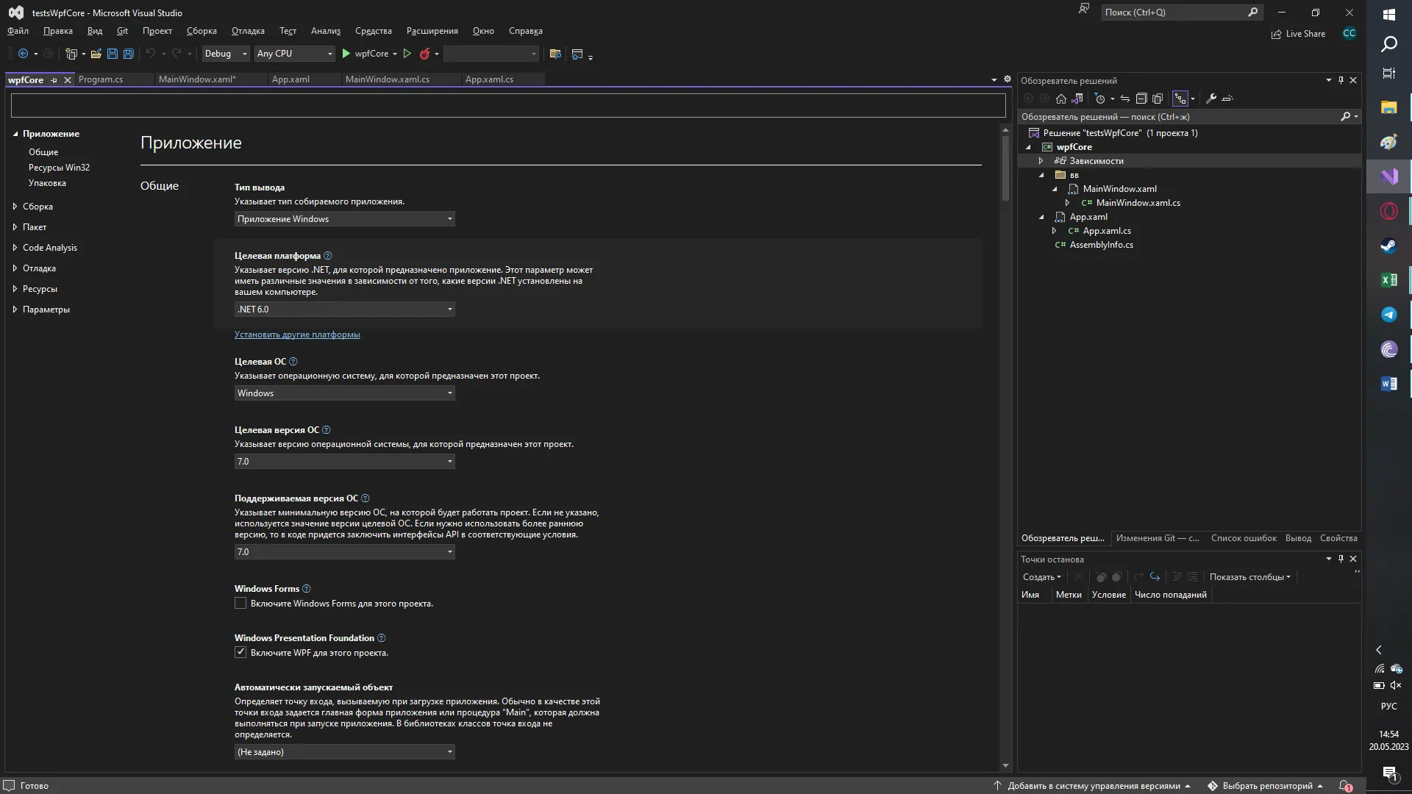Switch to the App.xaml.cs tab
Image resolution: width=1412 pixels, height=794 pixels.
489,79
